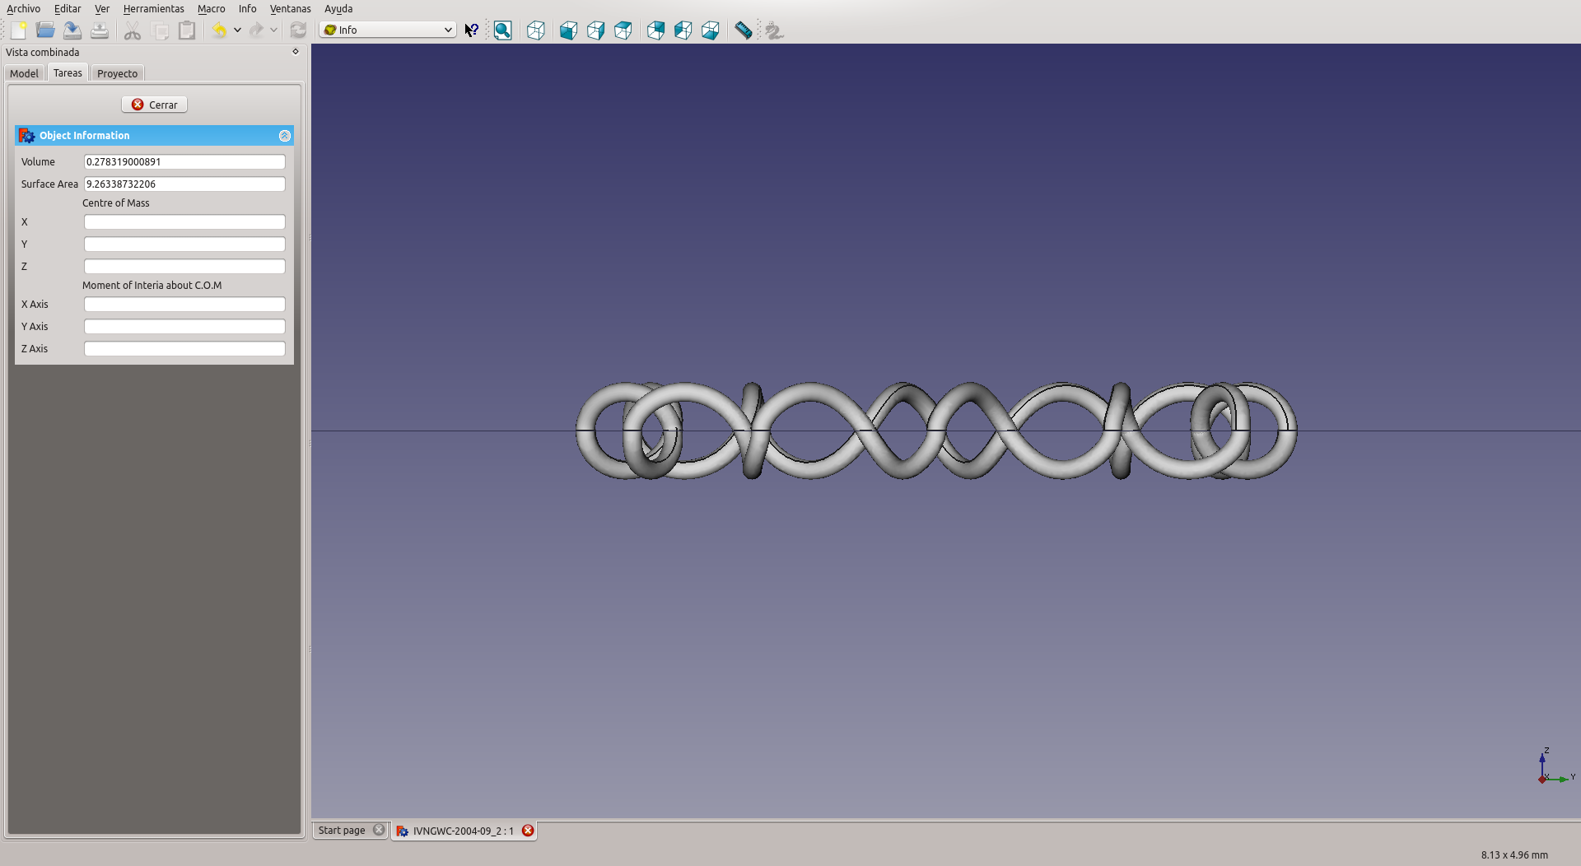This screenshot has width=1581, height=866.
Task: Activate the What's This help cursor
Action: (x=471, y=30)
